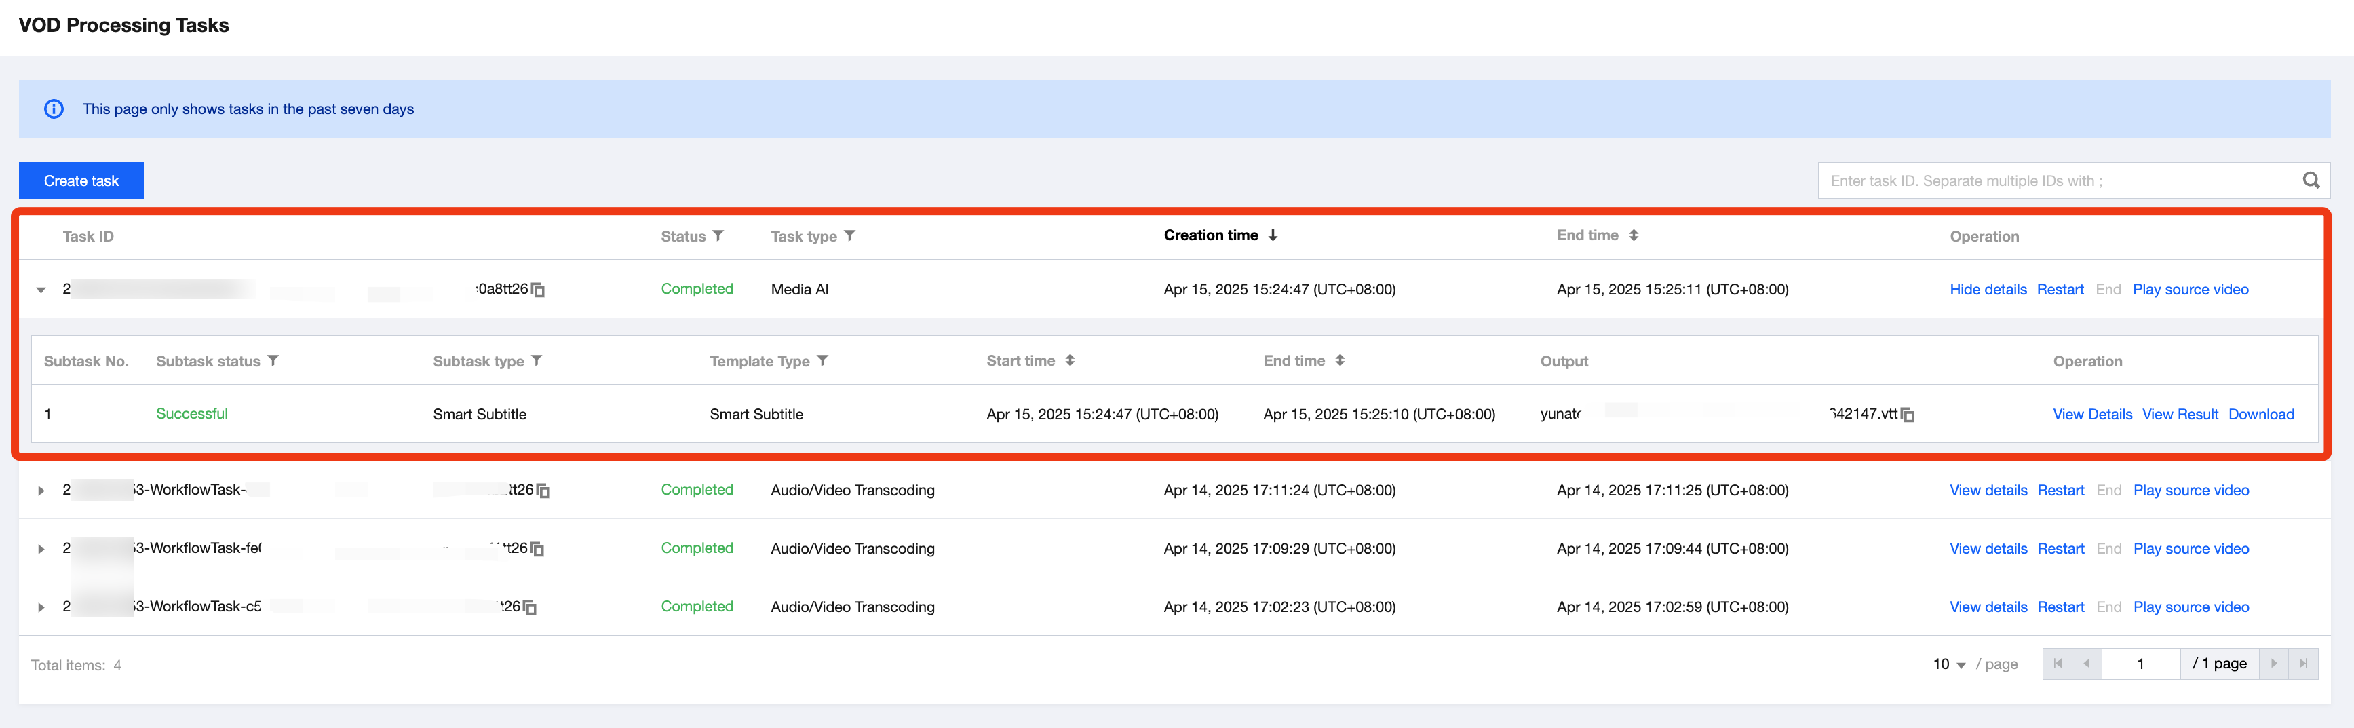Screen dimensions: 2354x728
Task: Sort tasks by Creation time
Action: 1272,235
